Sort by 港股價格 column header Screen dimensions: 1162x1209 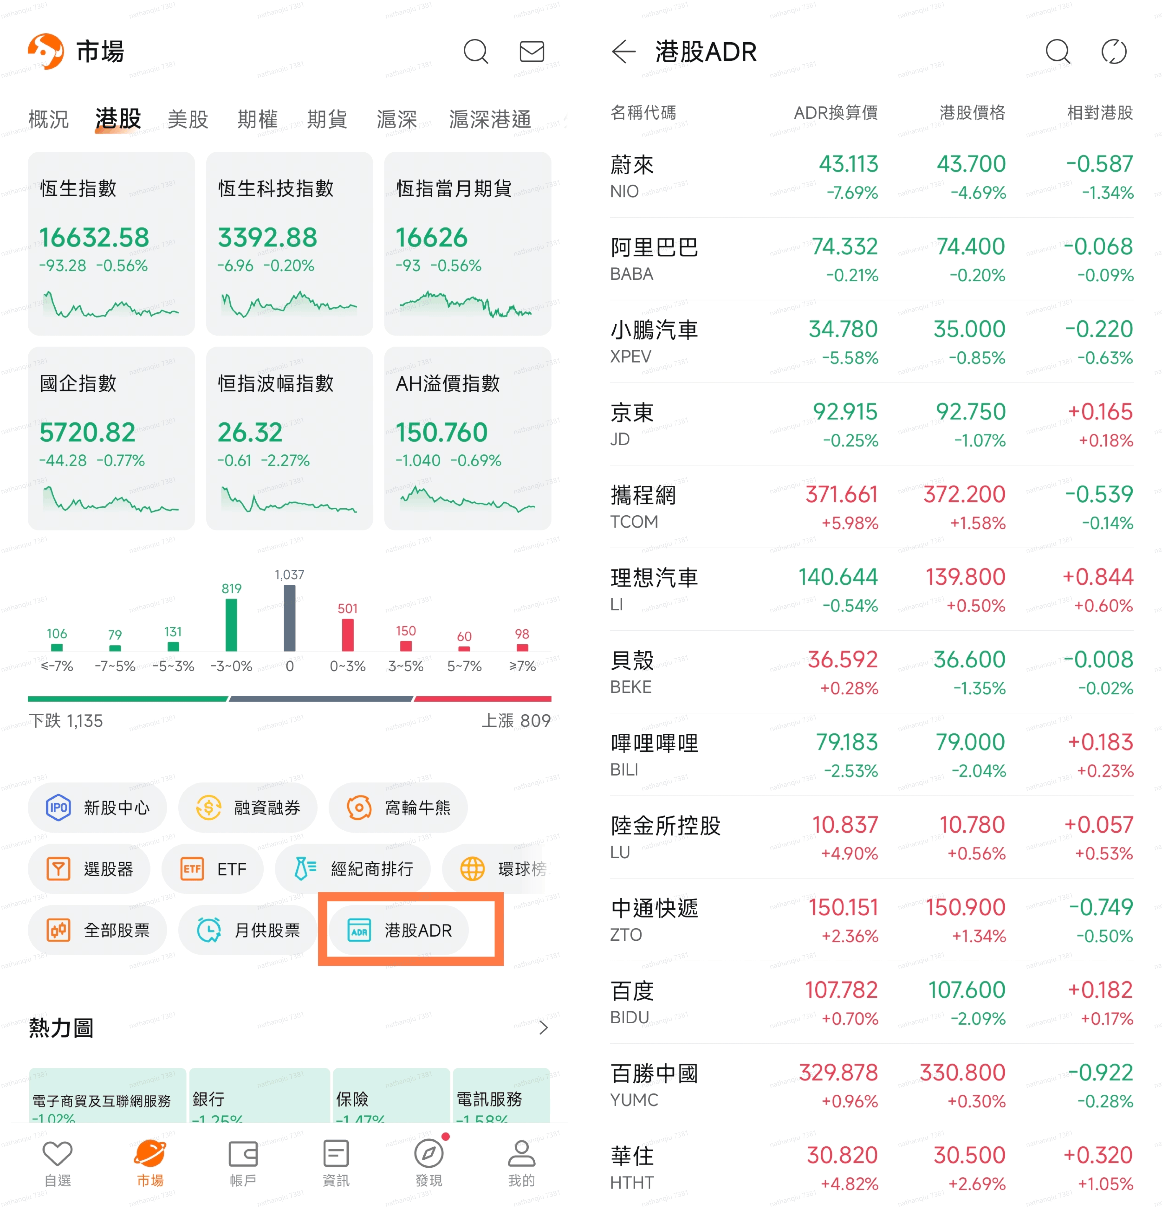pyautogui.click(x=972, y=113)
